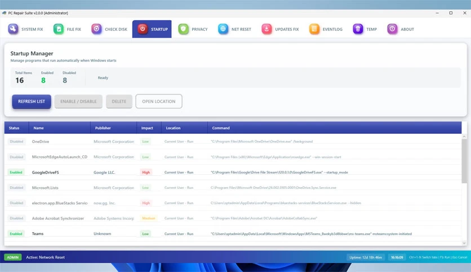Click the About purple info icon
This screenshot has height=272, width=471.
(392, 29)
